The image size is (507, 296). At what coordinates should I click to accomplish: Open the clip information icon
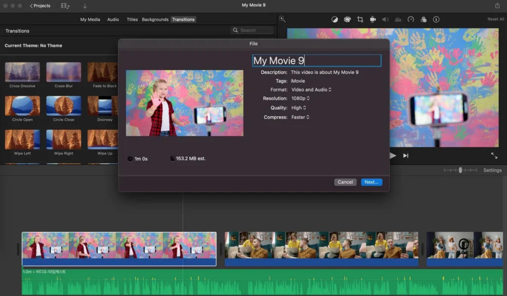pos(436,19)
